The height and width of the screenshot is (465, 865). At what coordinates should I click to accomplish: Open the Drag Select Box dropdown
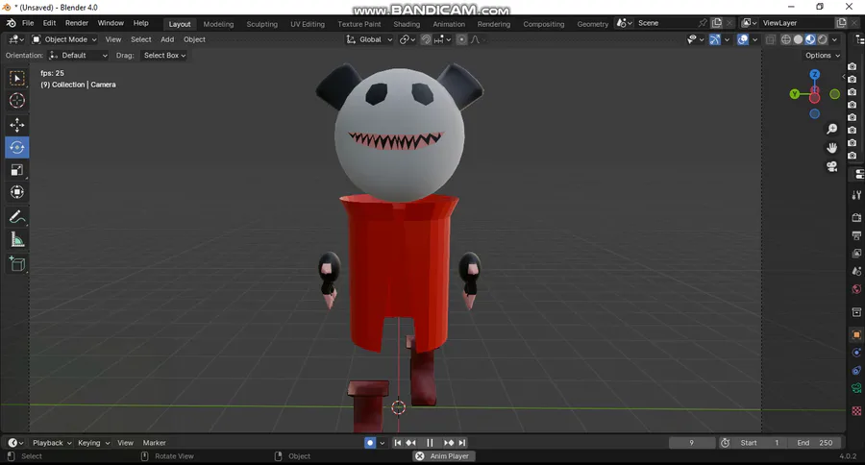(163, 56)
